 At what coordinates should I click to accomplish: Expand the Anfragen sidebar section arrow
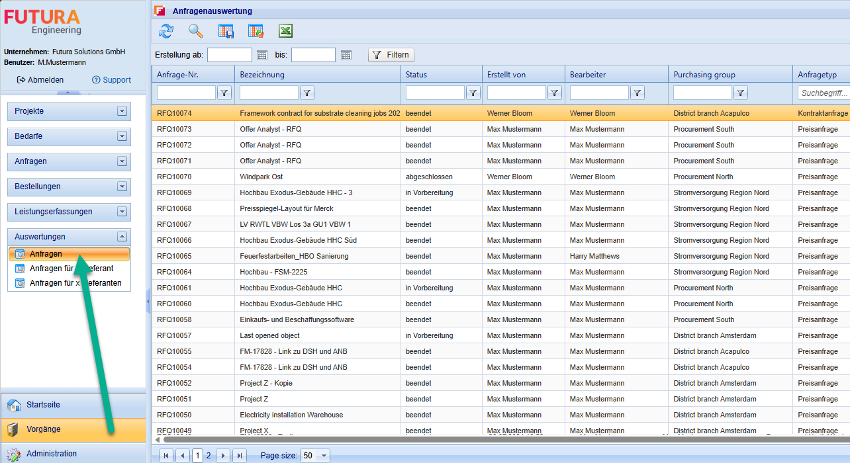(x=122, y=161)
